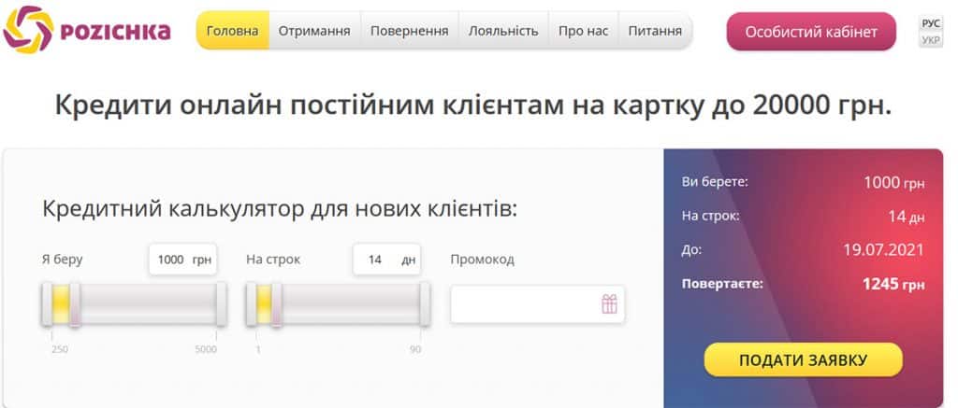The image size is (958, 408).
Task: Click the main heading about online credits
Action: [x=473, y=105]
